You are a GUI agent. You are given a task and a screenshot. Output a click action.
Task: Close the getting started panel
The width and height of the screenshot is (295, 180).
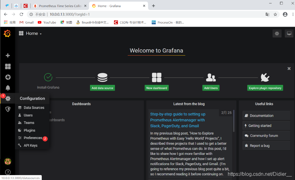pyautogui.click(x=289, y=69)
